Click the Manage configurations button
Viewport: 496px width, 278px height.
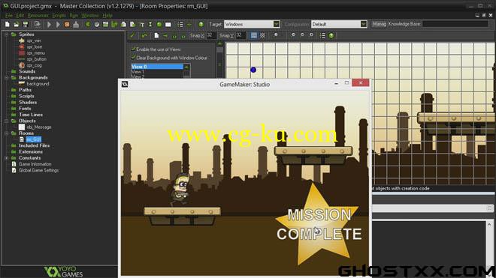click(379, 24)
